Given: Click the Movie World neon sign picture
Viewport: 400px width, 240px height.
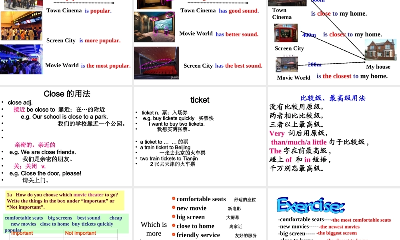Looking at the screenshot, I should (21, 59).
